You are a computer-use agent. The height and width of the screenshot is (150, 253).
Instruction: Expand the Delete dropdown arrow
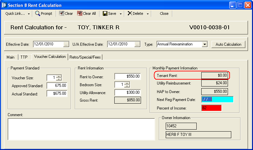coord(148,14)
